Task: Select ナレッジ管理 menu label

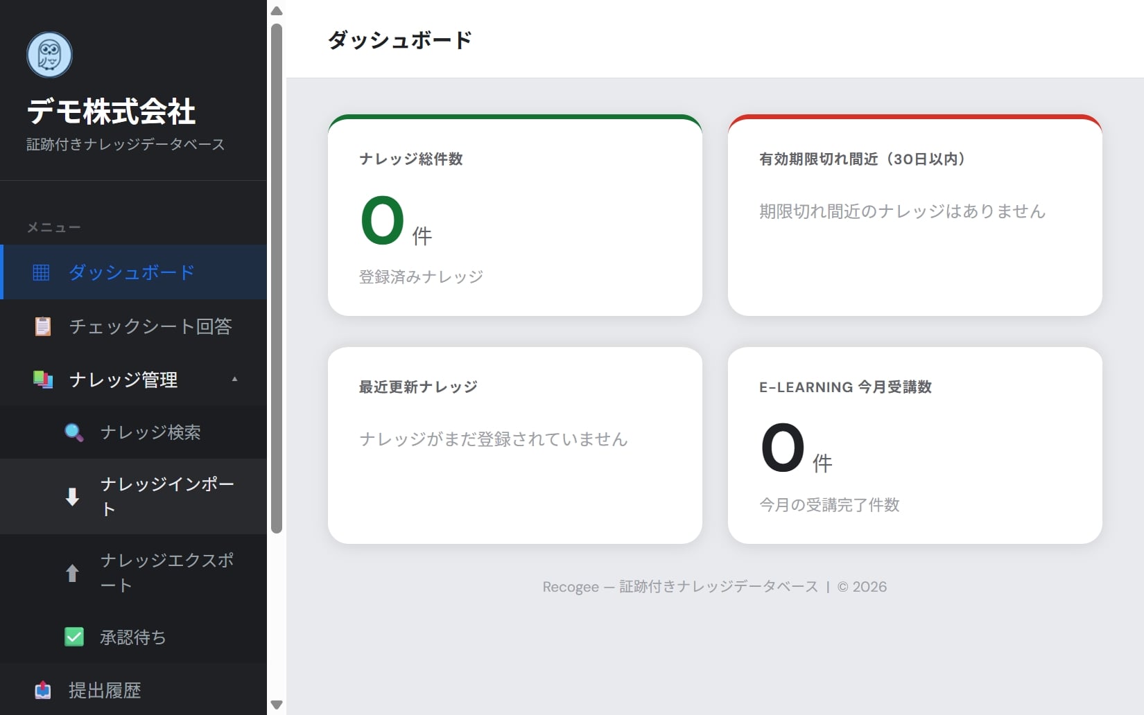Action: [123, 380]
